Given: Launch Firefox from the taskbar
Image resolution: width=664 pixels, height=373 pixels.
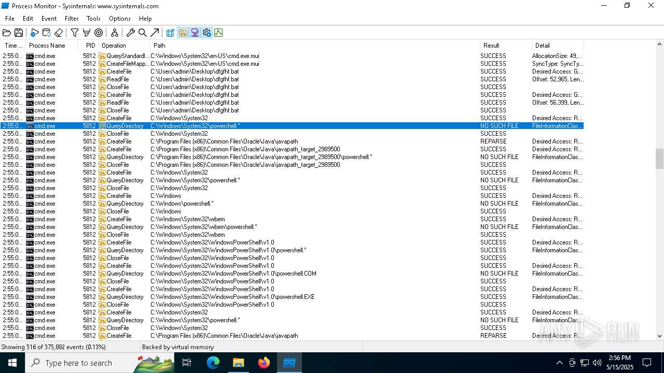Looking at the screenshot, I should tap(264, 363).
